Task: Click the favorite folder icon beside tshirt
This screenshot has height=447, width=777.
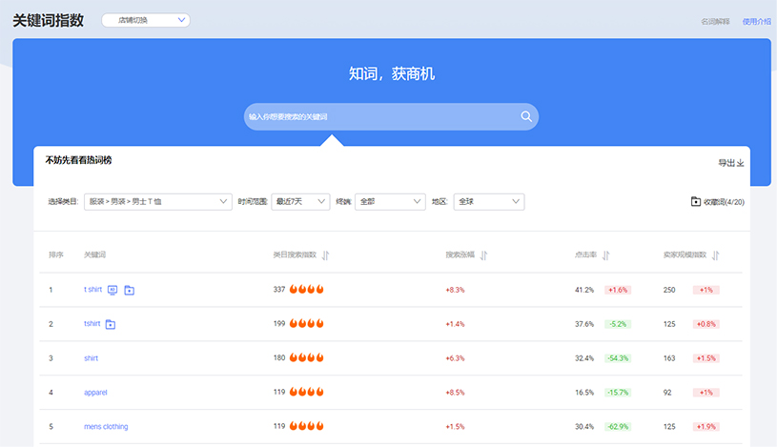Action: (111, 324)
